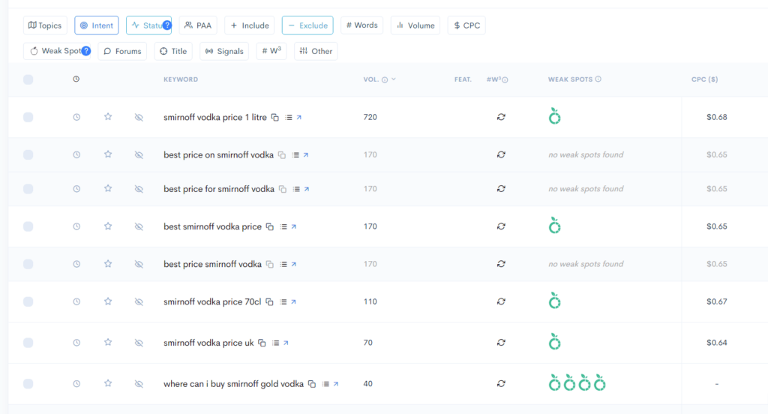Tick checkbox for smirnoff vodka price 70cl
Screen dimensions: 768x414
tap(28, 301)
